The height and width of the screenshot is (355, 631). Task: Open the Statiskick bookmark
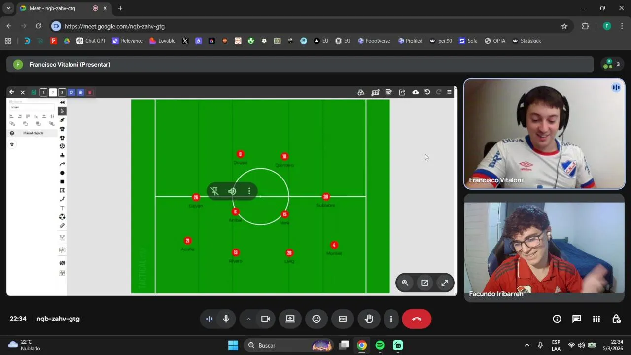click(526, 41)
